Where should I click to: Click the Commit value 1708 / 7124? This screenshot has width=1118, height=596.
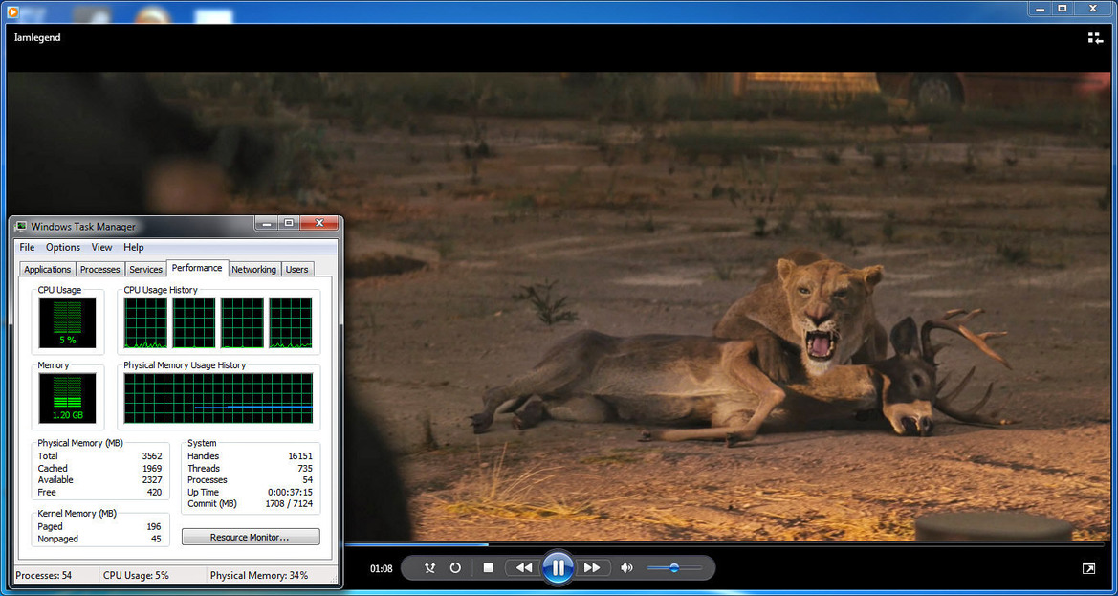point(290,504)
